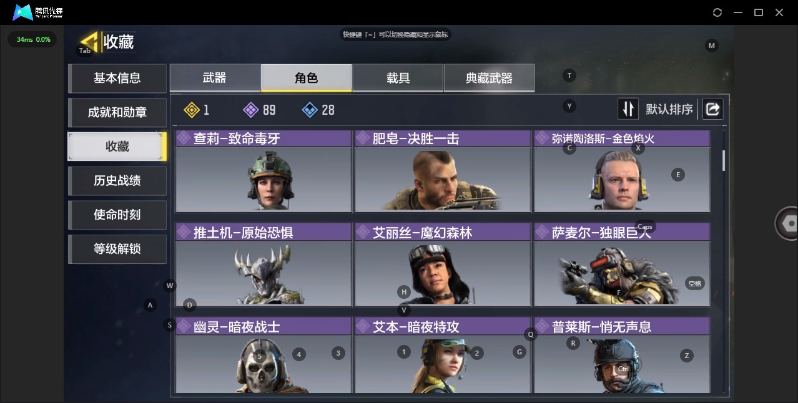Viewport: 798px width, 403px height.
Task: Open 成就和勋章 in the sidebar
Action: (117, 112)
